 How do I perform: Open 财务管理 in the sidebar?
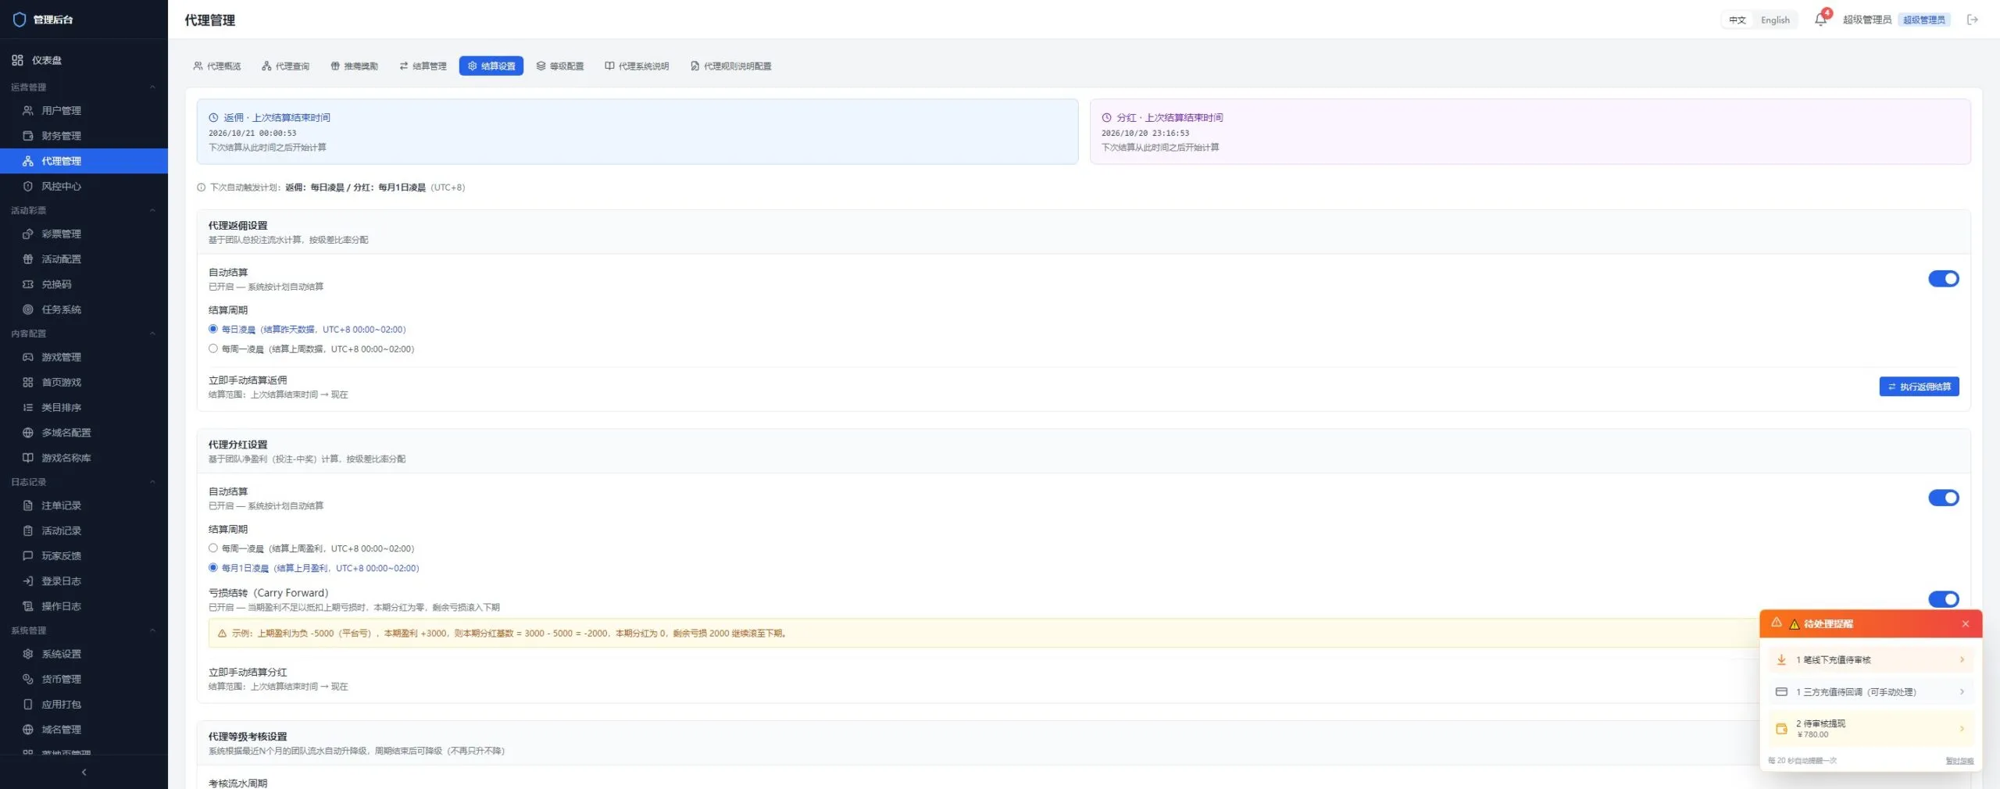(84, 135)
